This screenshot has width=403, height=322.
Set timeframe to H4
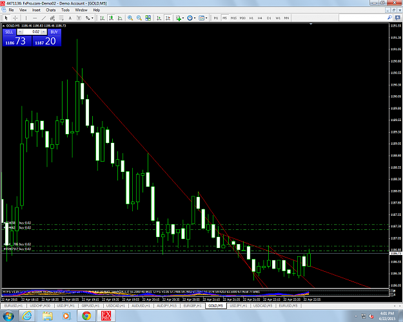260,18
